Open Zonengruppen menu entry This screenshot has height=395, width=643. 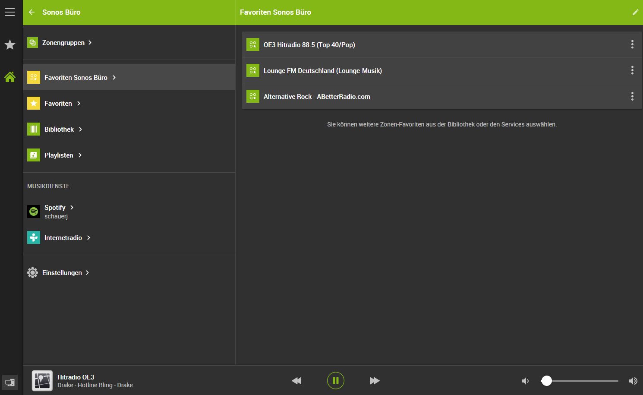tap(129, 42)
